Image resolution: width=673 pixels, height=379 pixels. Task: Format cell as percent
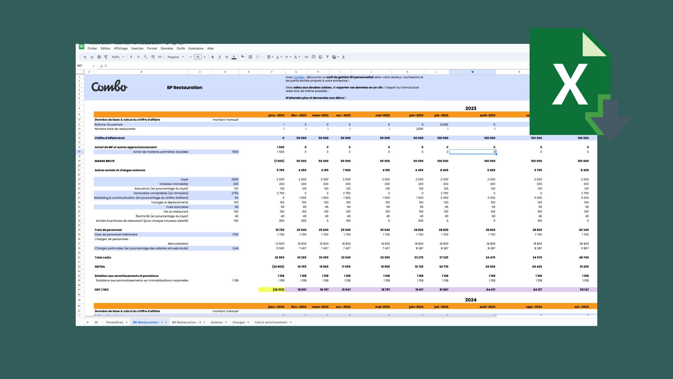[138, 57]
